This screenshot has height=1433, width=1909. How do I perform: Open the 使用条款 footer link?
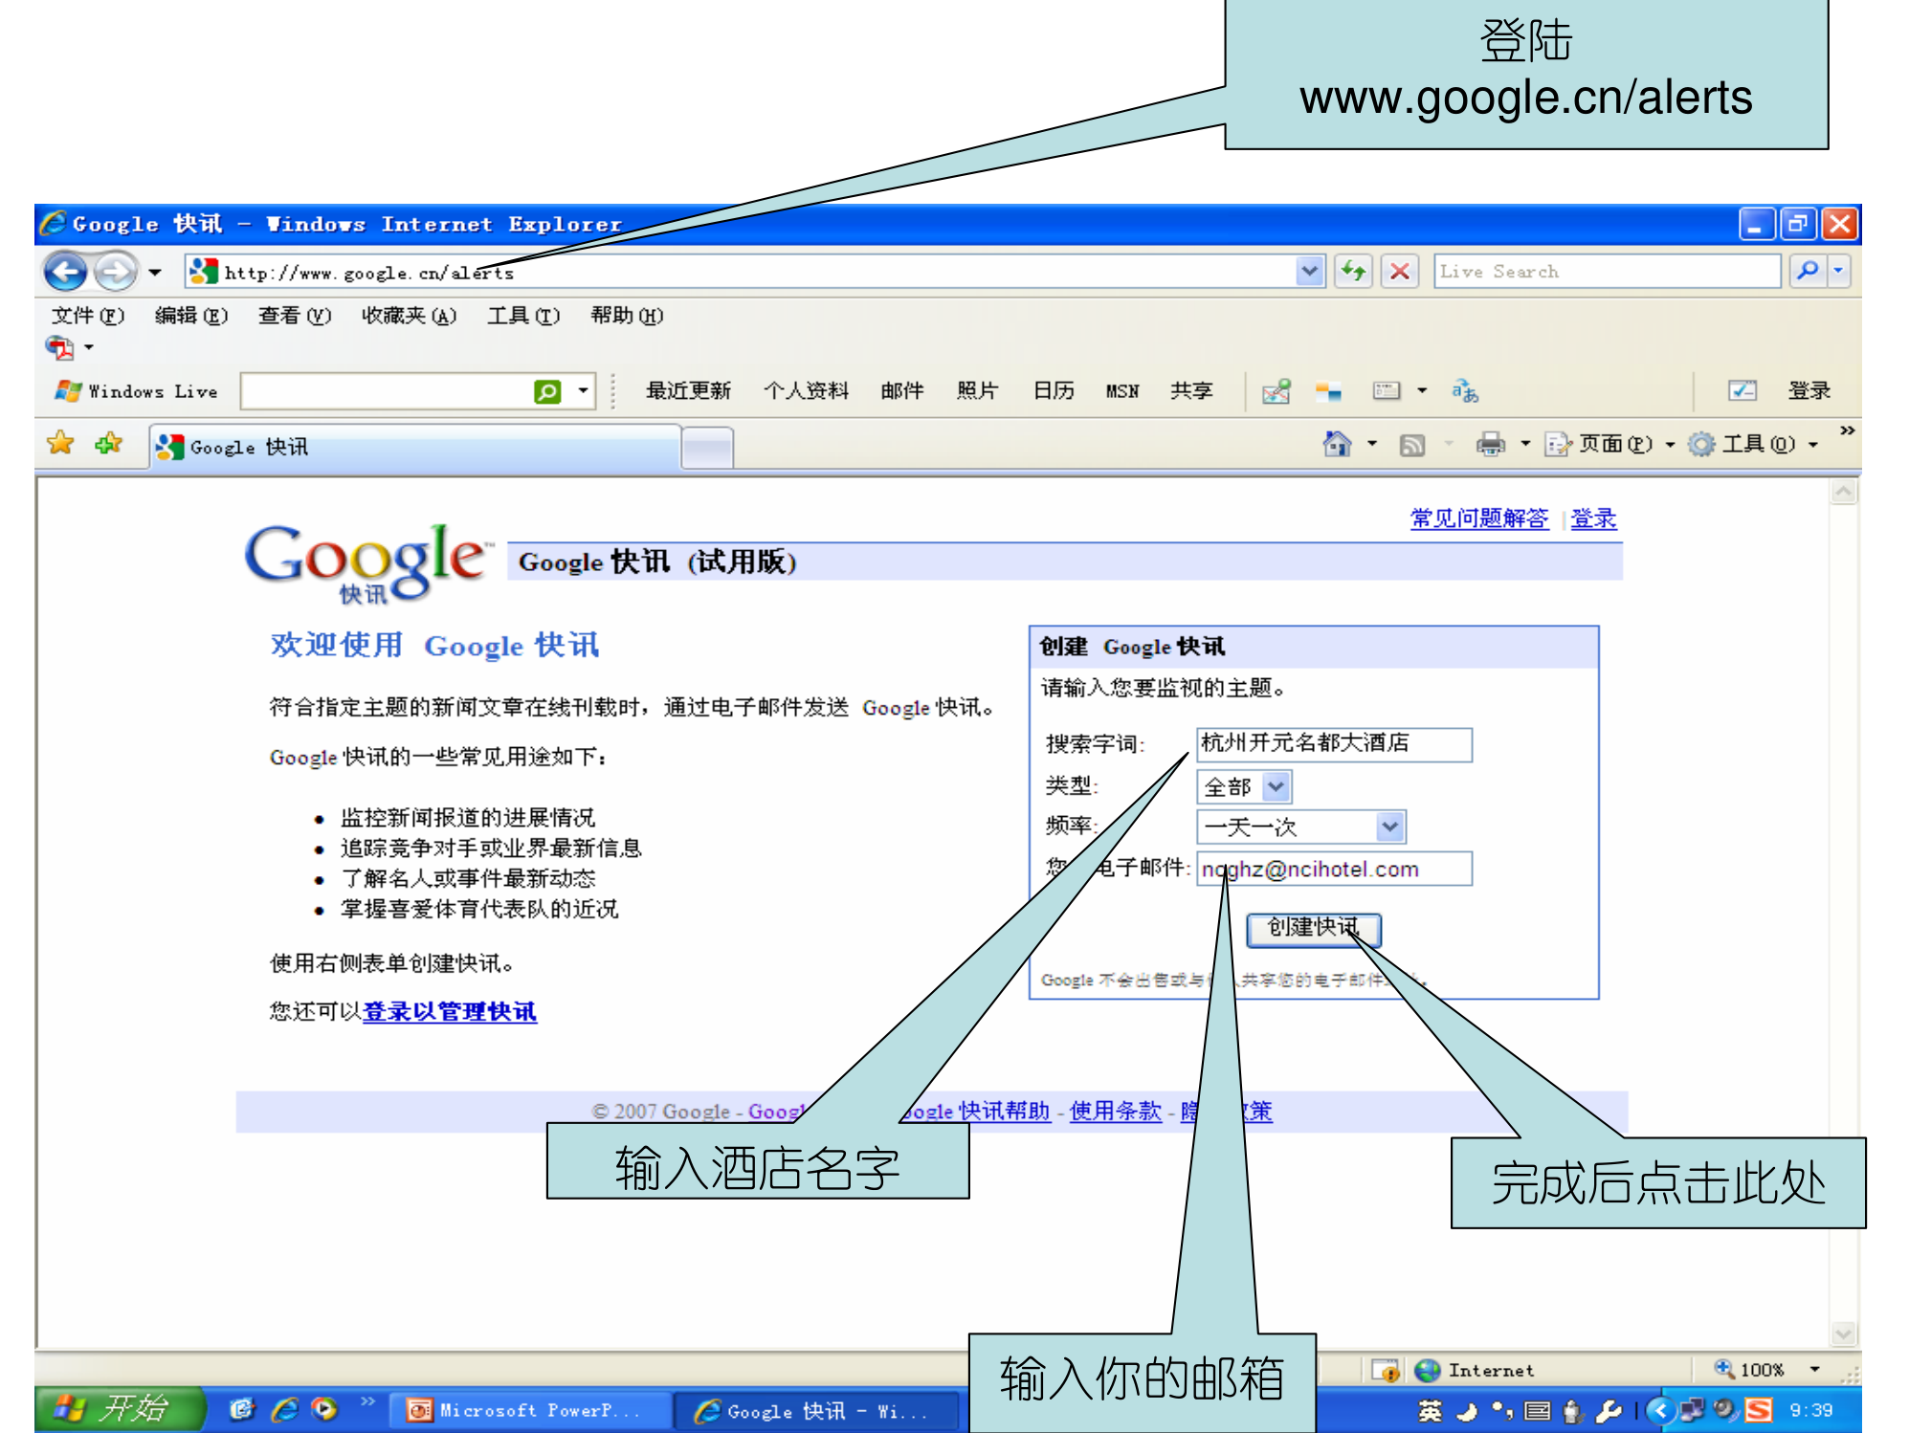pyautogui.click(x=1116, y=1111)
